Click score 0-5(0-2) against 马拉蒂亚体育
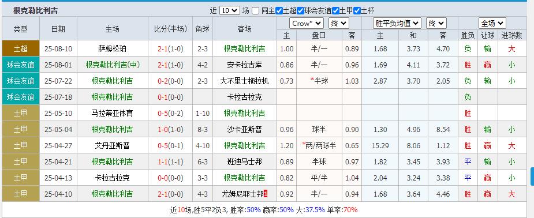The width and height of the screenshot is (534, 218). click(x=170, y=113)
